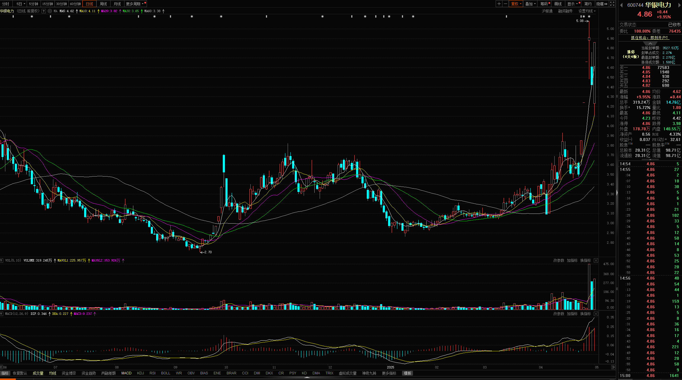Viewport: 682px width, 380px height.
Task: Toggle fullscreen chart with the expand icon
Action: click(612, 4)
